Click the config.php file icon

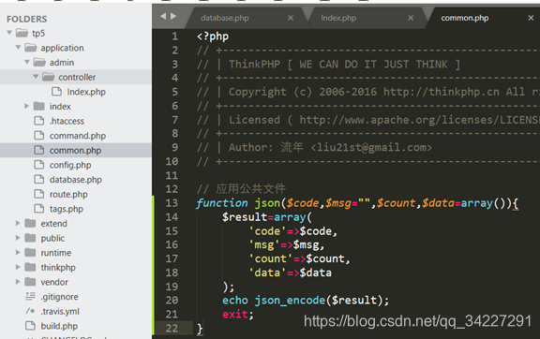[x=39, y=165]
